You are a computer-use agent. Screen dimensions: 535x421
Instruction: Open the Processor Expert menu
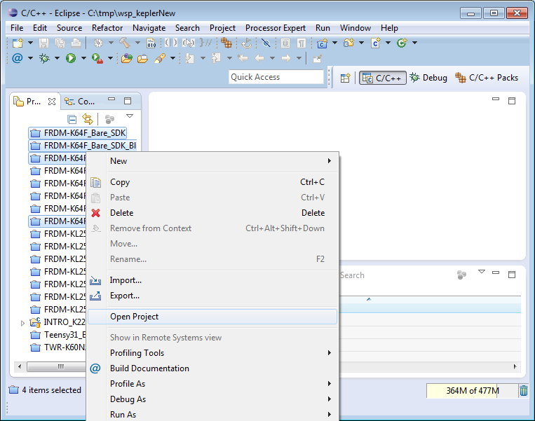tap(275, 28)
